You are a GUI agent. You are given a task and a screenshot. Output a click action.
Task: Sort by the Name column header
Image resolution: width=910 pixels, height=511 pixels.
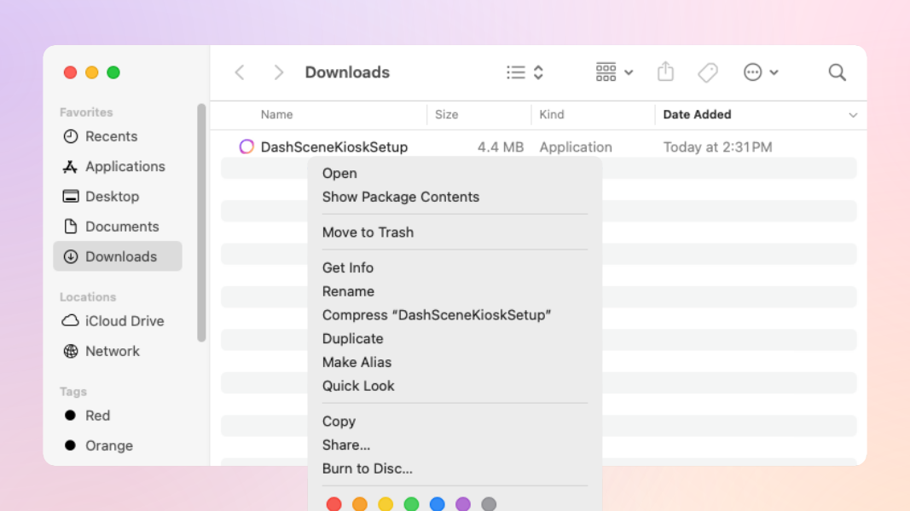point(276,115)
